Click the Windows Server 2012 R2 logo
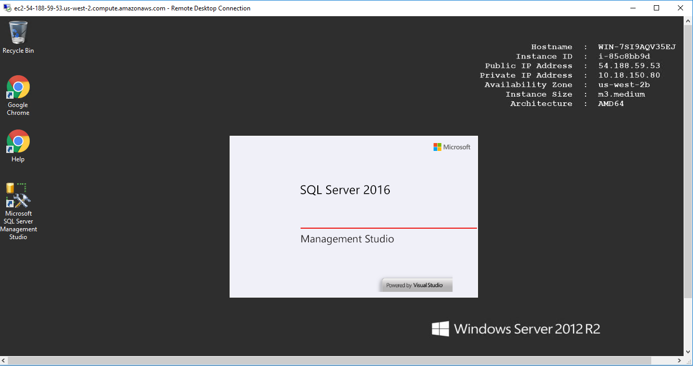 point(516,328)
